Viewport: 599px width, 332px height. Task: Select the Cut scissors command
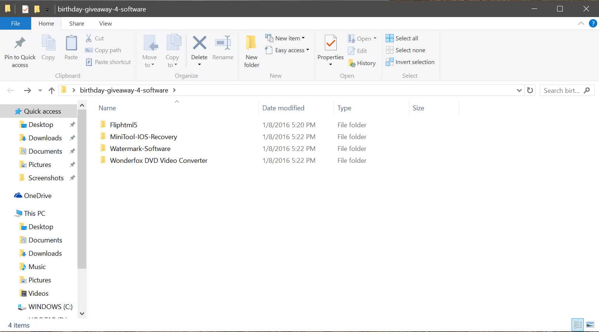[95, 38]
